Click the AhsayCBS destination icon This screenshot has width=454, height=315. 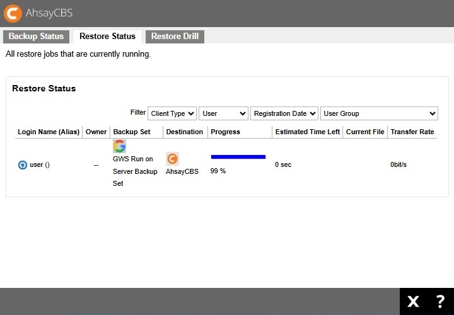point(172,159)
